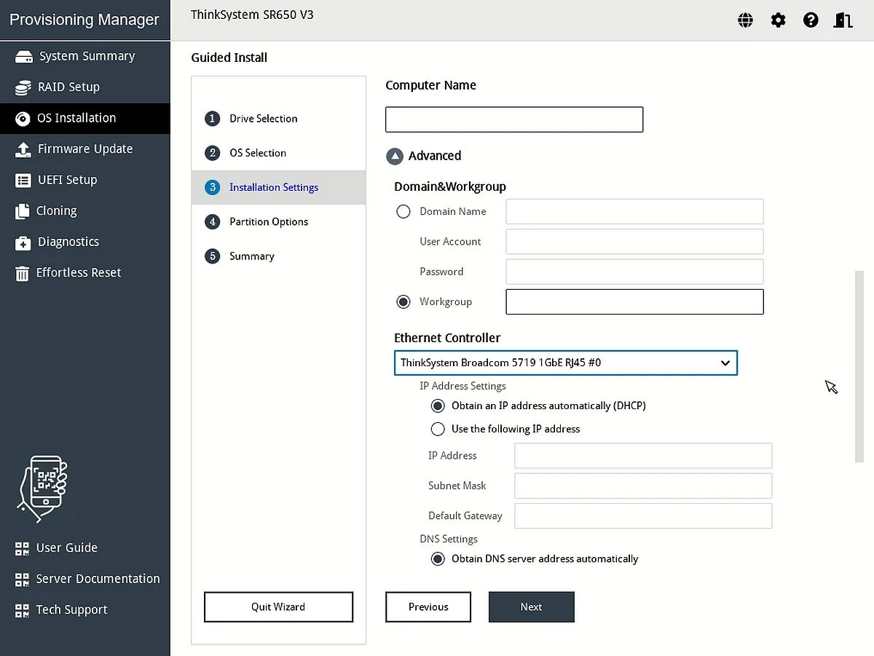Viewport: 874px width, 656px height.
Task: Collapse the Advanced section
Action: tap(394, 156)
